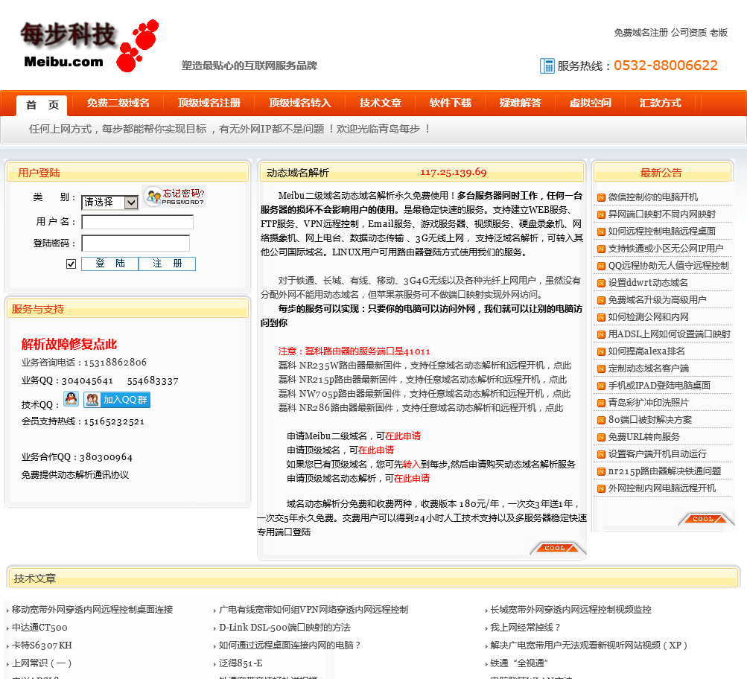Open article 我上网经常掉线
Image resolution: width=747 pixels, height=679 pixels.
tap(526, 628)
